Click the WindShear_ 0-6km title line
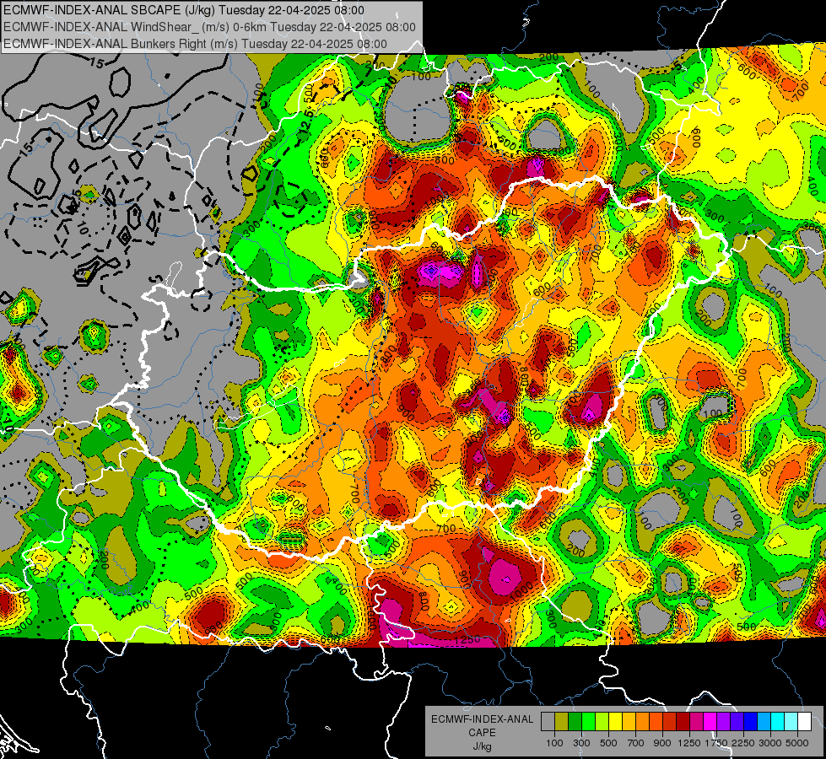The height and width of the screenshot is (759, 826). click(x=209, y=27)
